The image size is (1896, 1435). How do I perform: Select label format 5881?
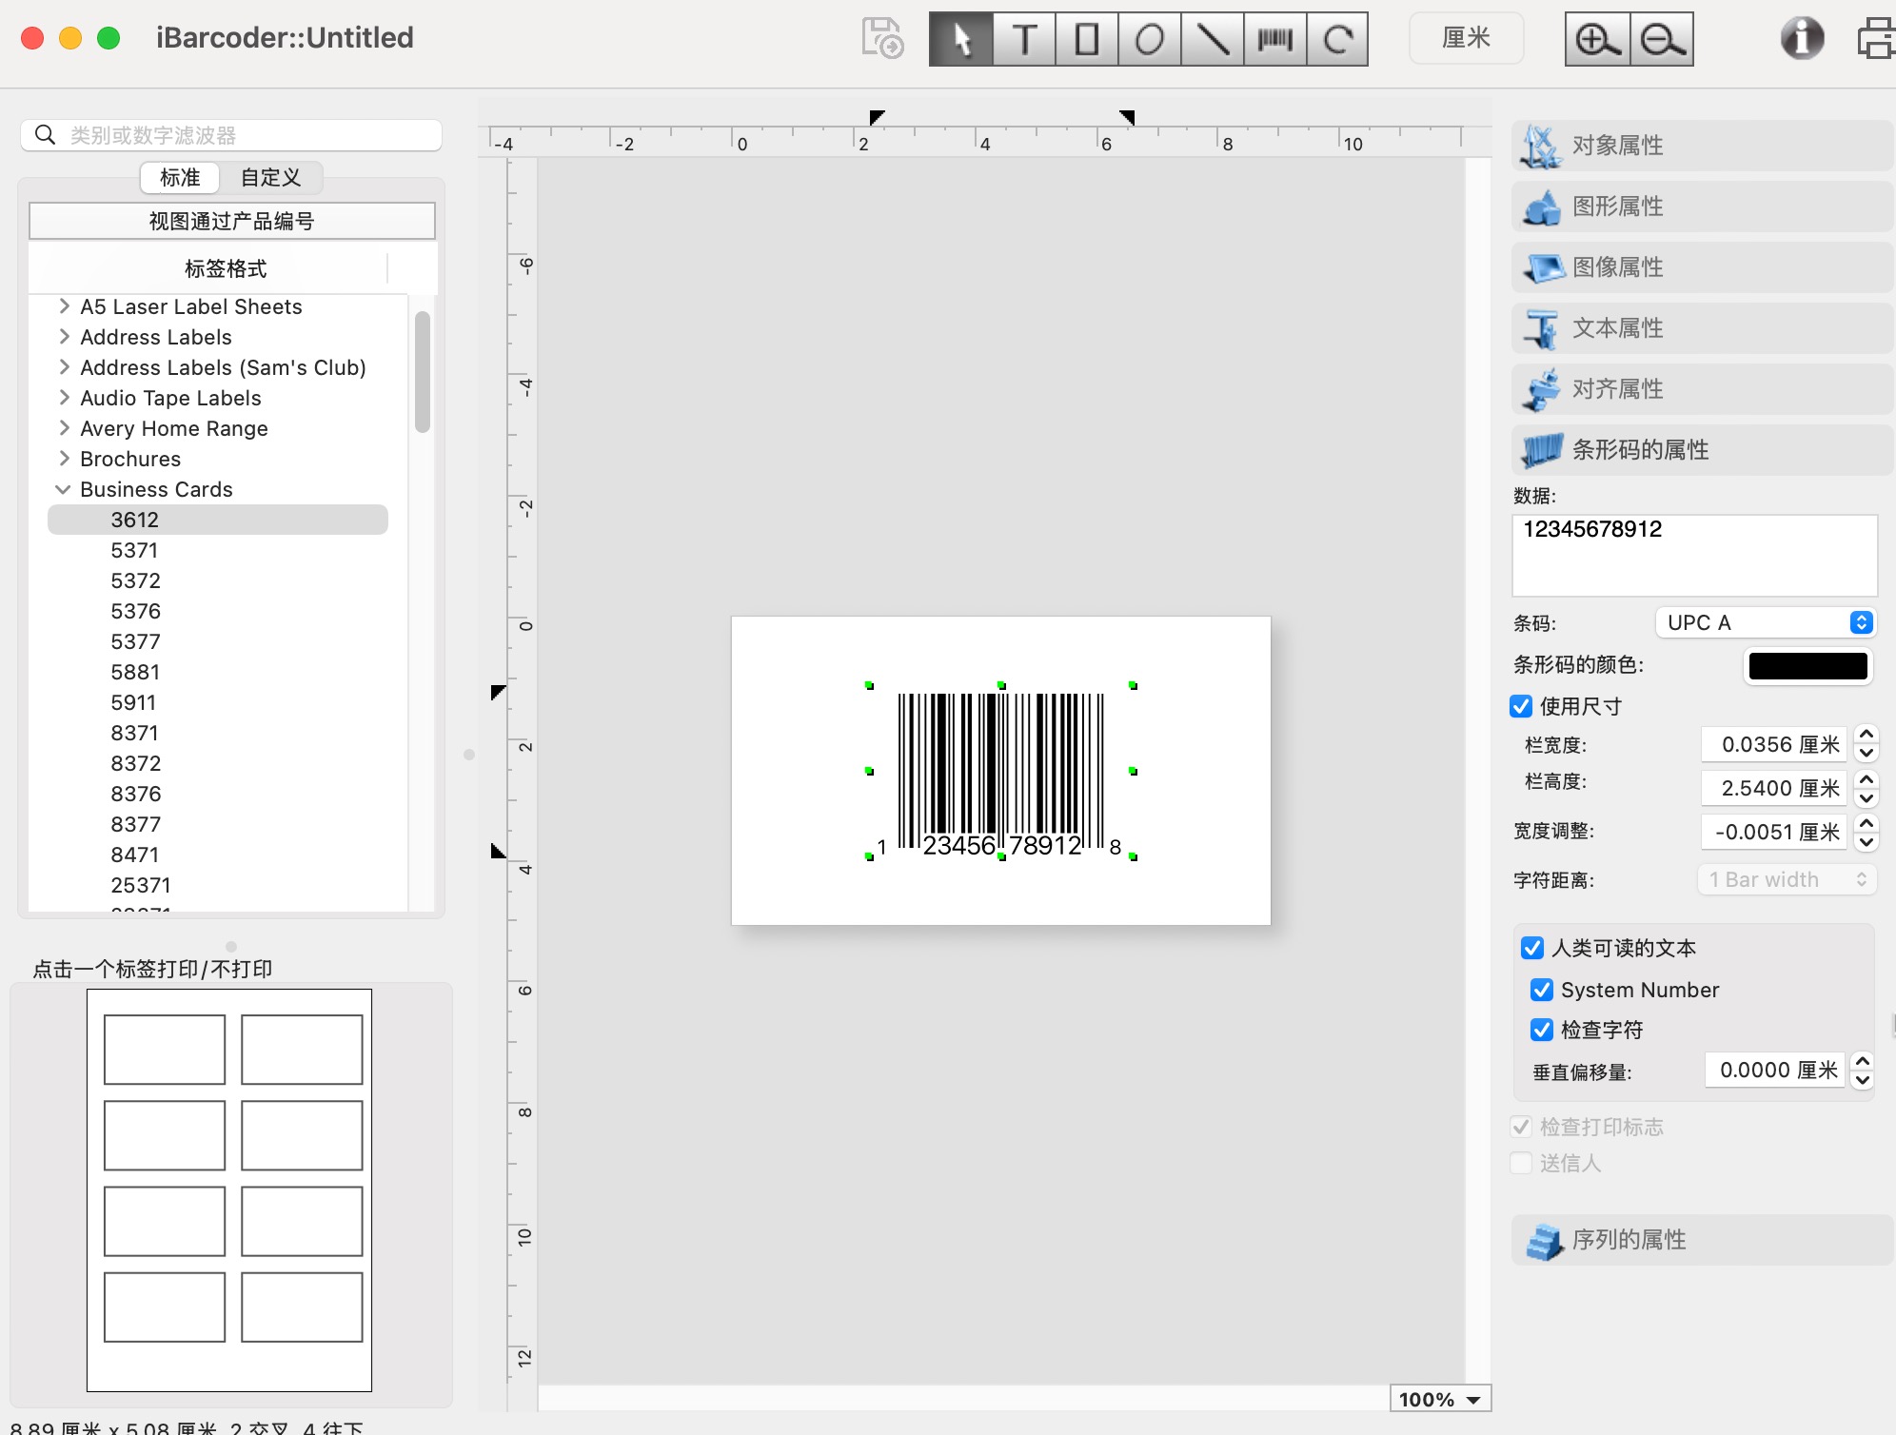coord(135,672)
